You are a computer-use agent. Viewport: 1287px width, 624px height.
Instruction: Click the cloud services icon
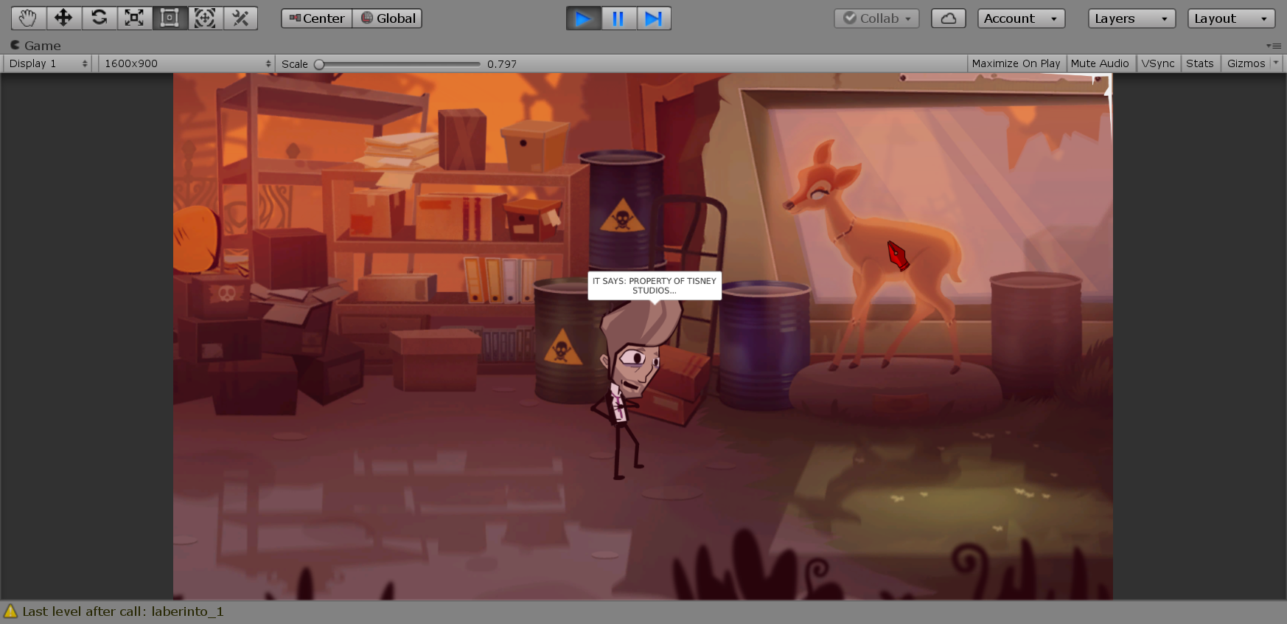coord(948,18)
